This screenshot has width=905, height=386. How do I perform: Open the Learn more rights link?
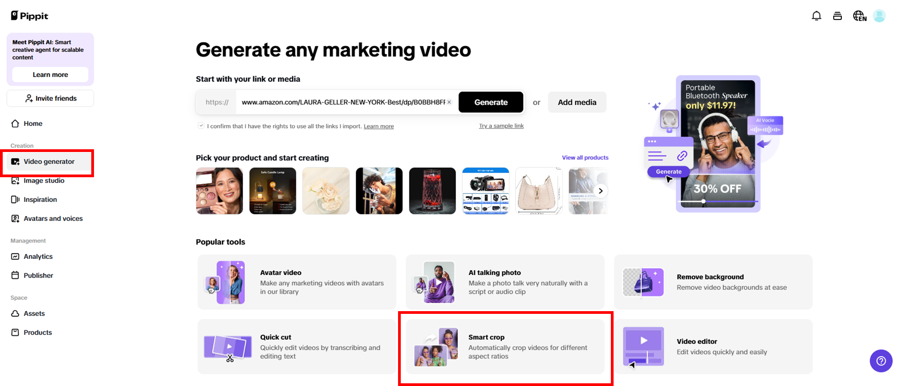click(x=379, y=126)
